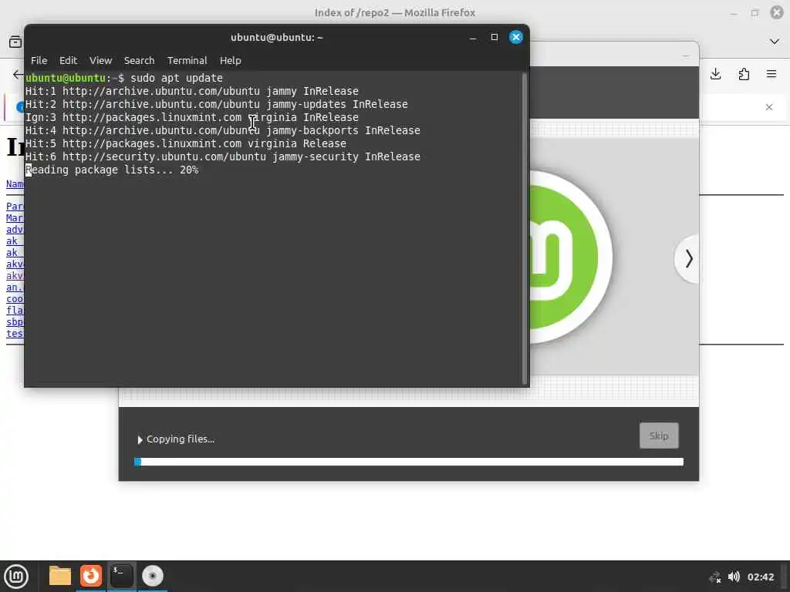Image resolution: width=790 pixels, height=592 pixels.
Task: Open the terminal Search menu
Action: 139,60
